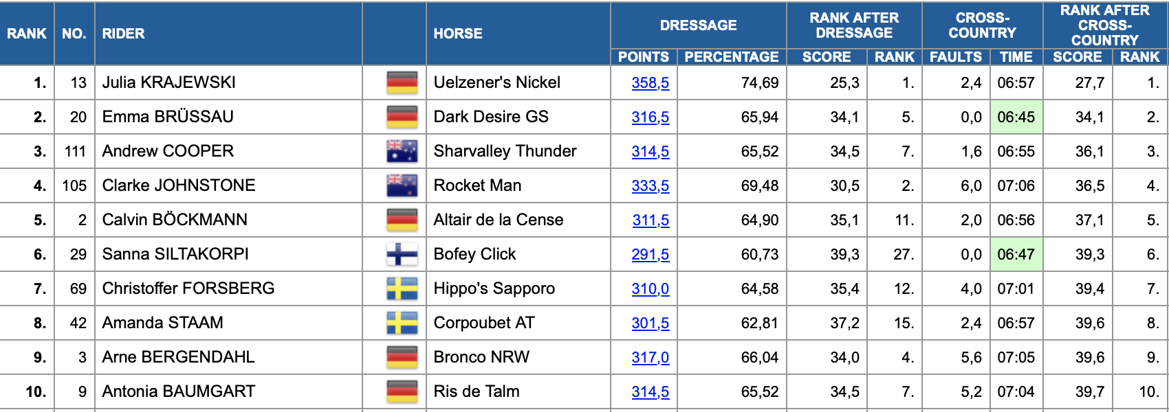Open dressage points link 310,0

[x=651, y=289]
